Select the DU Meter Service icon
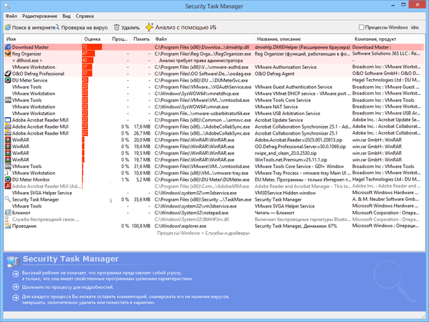The width and height of the screenshot is (429, 322). tap(7, 80)
